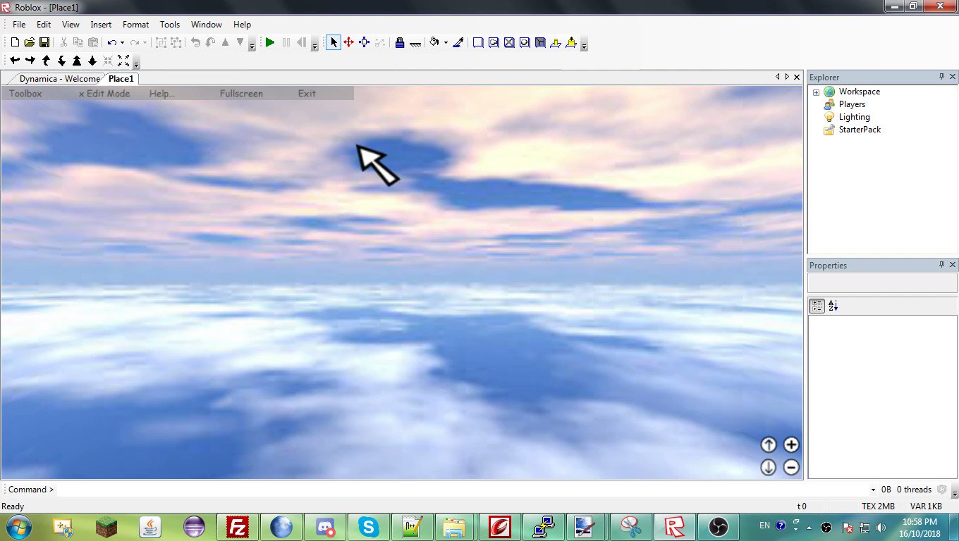Zoom in with the plus circle button
This screenshot has height=541, width=959.
click(791, 444)
